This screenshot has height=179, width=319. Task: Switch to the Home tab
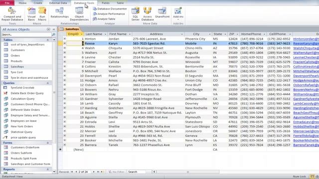tap(22, 3)
